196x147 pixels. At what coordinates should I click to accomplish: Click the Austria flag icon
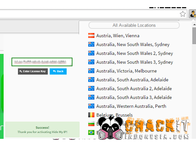[91, 36]
